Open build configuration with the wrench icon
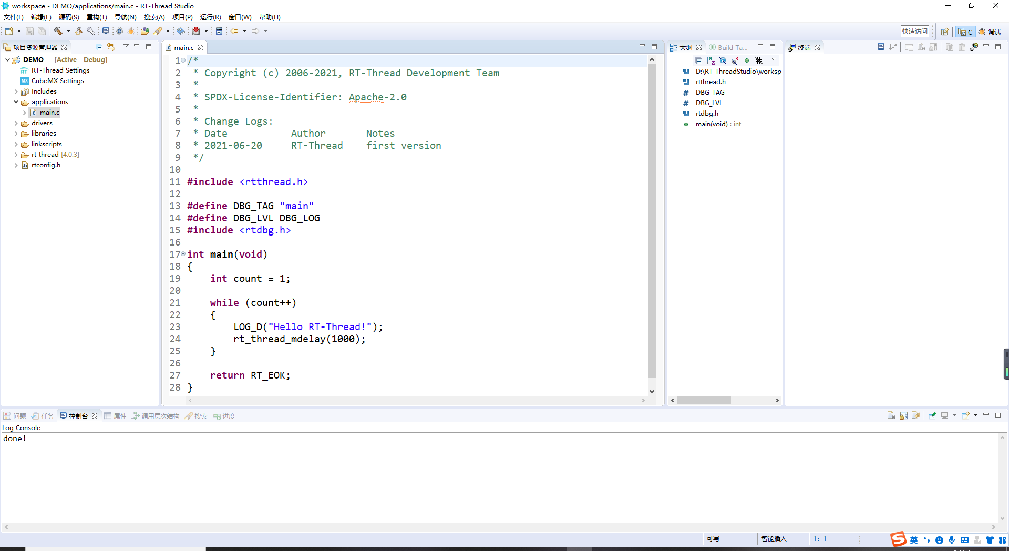This screenshot has height=551, width=1009. (x=91, y=32)
